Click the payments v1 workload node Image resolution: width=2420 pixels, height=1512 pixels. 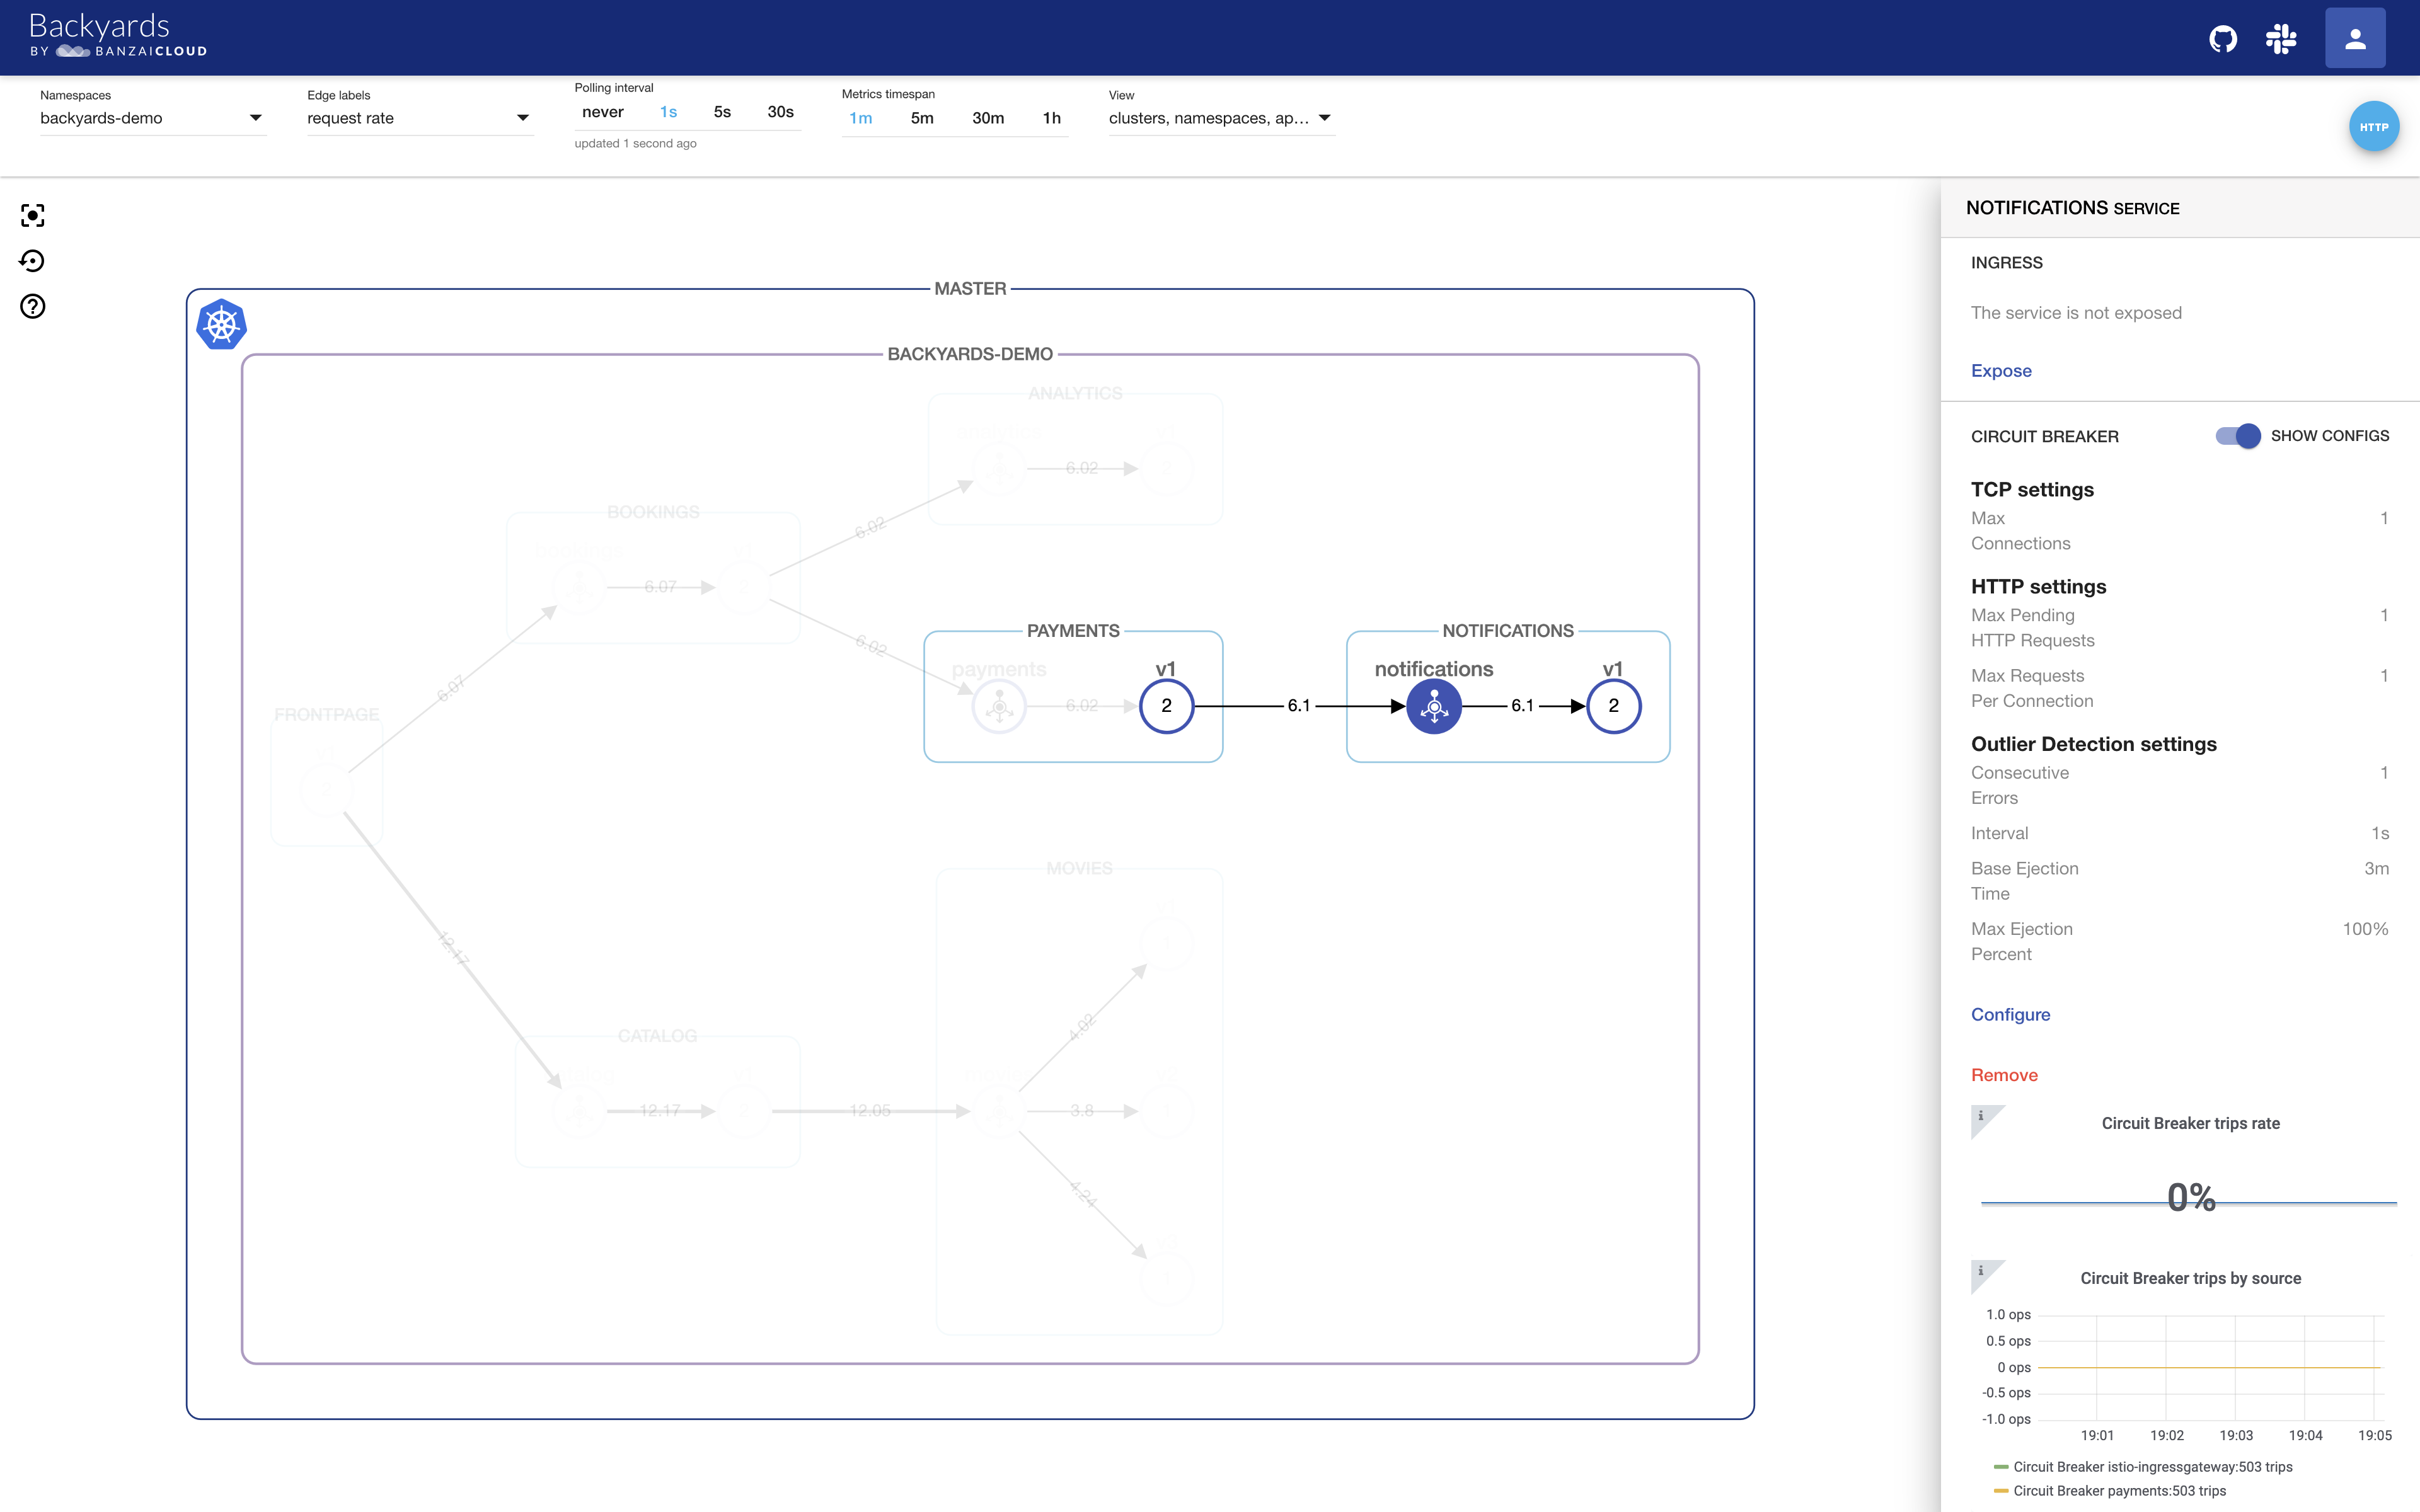1166,706
